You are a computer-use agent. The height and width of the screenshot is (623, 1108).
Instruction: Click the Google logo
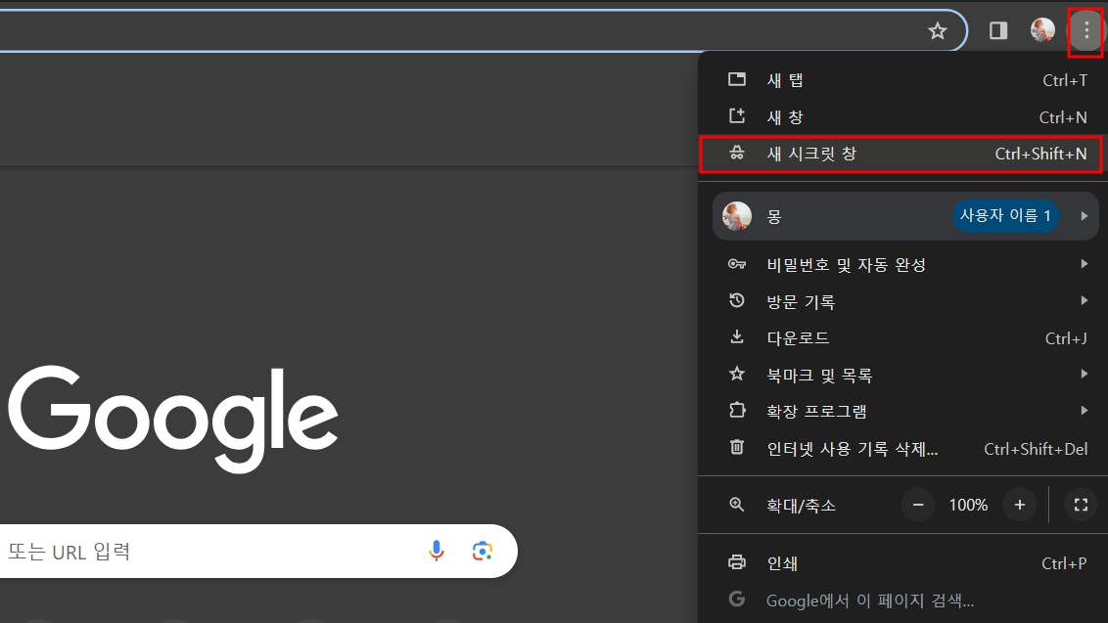173,420
